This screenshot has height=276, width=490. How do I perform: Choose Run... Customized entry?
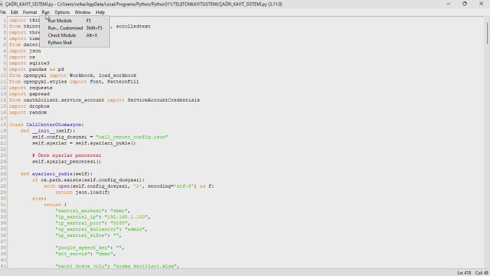[x=74, y=28]
